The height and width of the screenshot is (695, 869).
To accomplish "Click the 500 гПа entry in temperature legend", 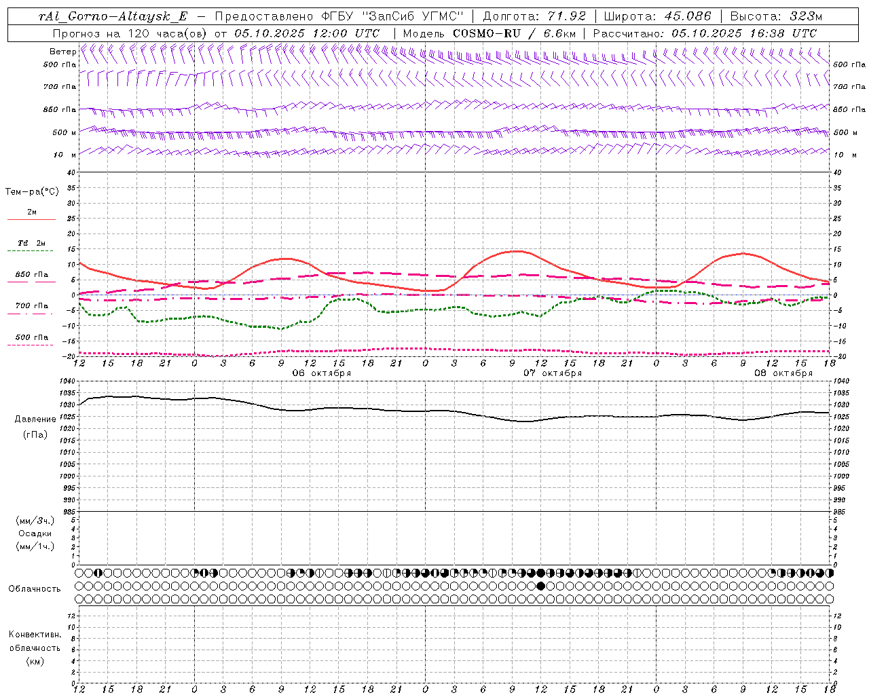I will click(32, 337).
